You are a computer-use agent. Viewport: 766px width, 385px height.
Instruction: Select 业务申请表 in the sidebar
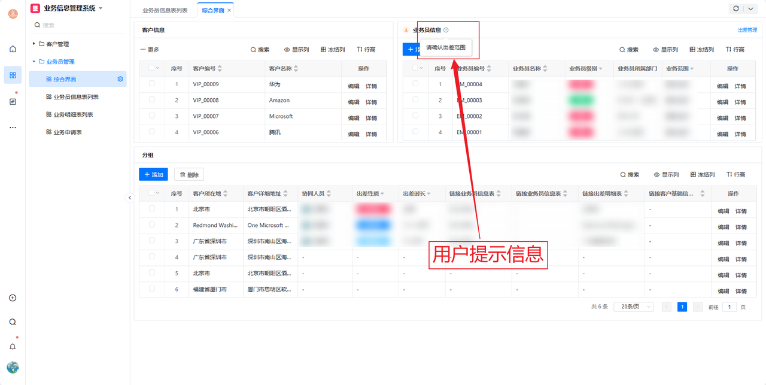(67, 132)
